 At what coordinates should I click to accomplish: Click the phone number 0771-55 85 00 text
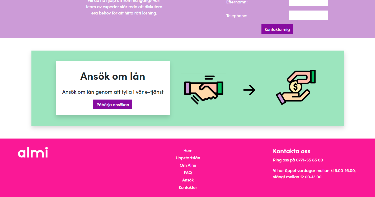coord(310,160)
